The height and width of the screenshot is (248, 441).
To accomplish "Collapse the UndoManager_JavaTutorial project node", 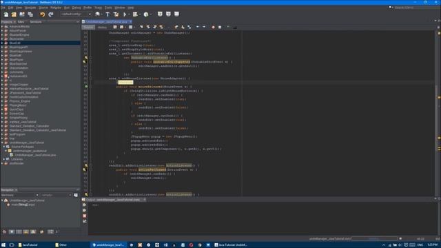I will coord(2,143).
